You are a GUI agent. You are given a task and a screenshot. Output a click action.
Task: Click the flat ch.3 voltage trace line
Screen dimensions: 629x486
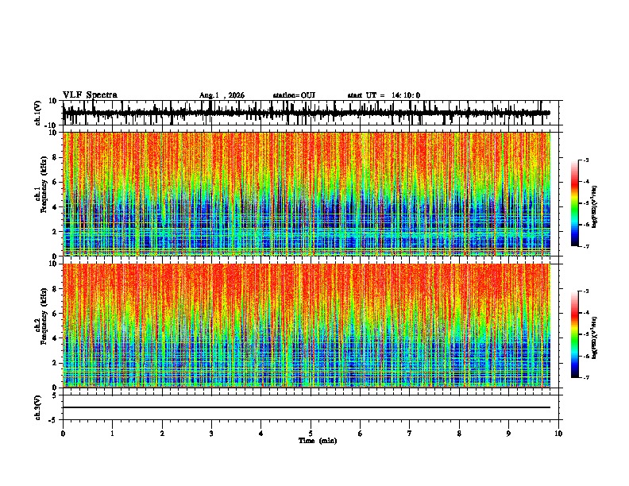click(307, 407)
